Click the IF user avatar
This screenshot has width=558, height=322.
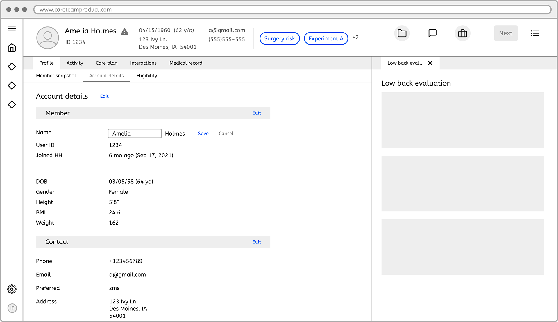[12, 308]
